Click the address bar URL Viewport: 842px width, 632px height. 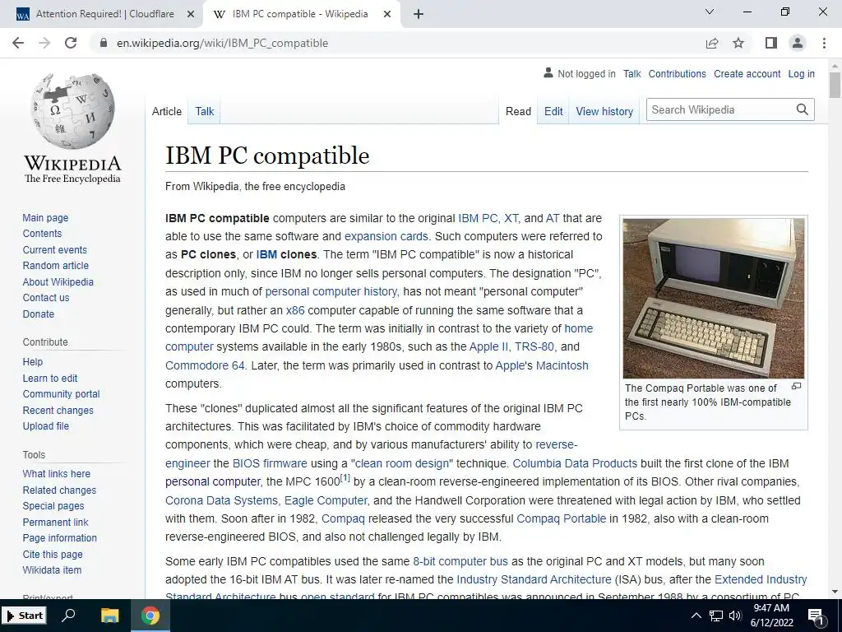[x=222, y=43]
